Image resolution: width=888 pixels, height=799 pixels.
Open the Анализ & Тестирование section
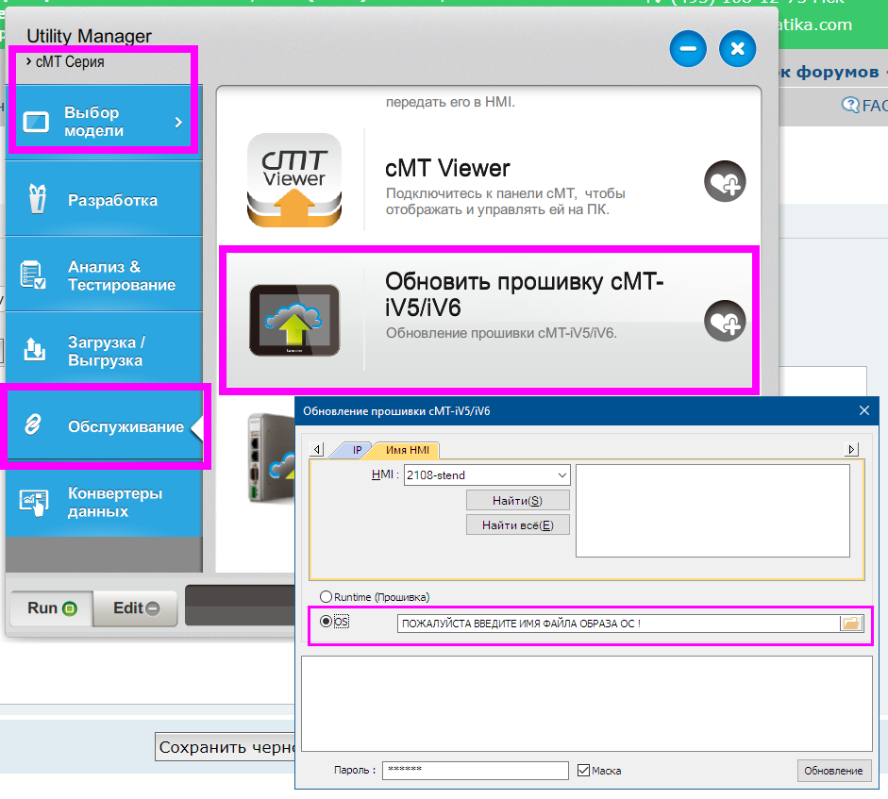pyautogui.click(x=104, y=275)
